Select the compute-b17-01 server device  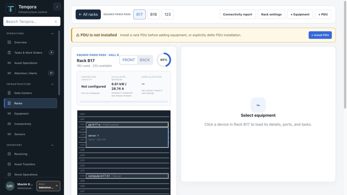[127, 176]
